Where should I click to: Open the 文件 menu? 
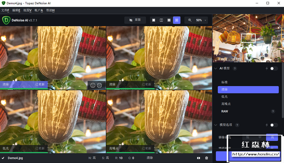point(5,10)
